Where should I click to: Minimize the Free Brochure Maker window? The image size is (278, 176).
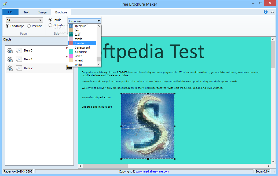click(254, 3)
